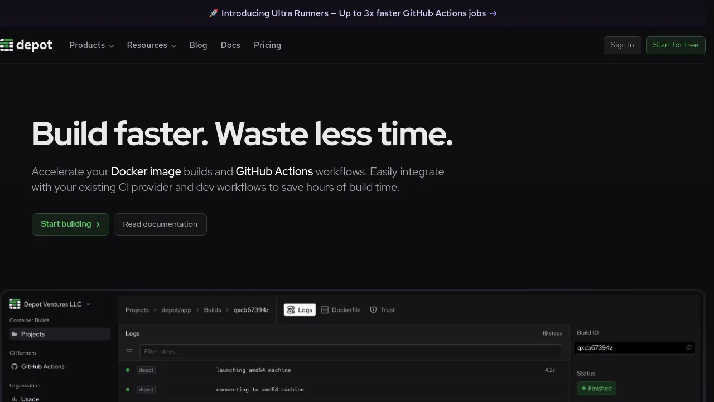Select Projects in the sidebar
The image size is (714, 402).
click(60, 334)
